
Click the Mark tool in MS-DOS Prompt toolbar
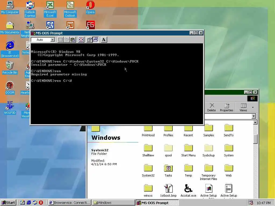(x=60, y=40)
